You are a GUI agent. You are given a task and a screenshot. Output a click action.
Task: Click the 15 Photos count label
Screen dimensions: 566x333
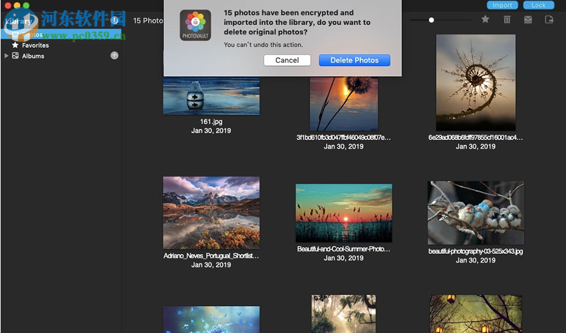point(148,21)
